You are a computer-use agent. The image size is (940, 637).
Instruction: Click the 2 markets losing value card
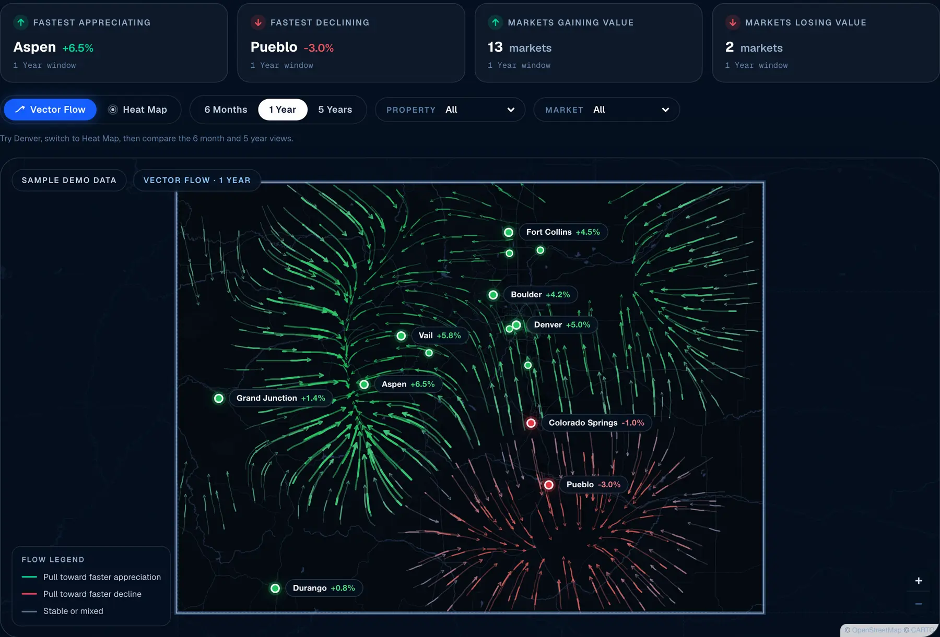pyautogui.click(x=826, y=43)
